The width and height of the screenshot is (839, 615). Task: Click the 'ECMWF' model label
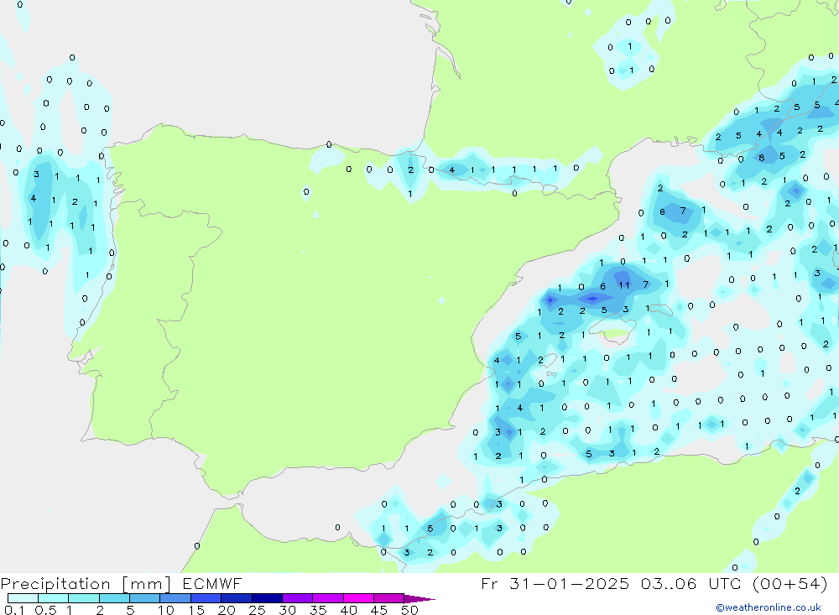point(212,584)
